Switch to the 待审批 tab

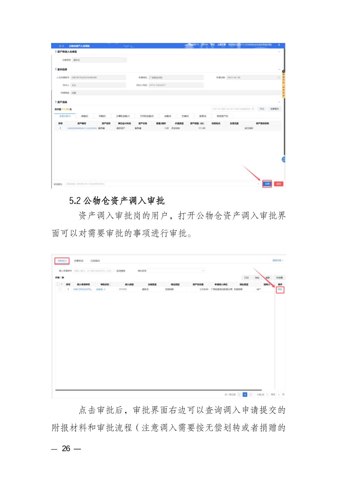(62, 261)
